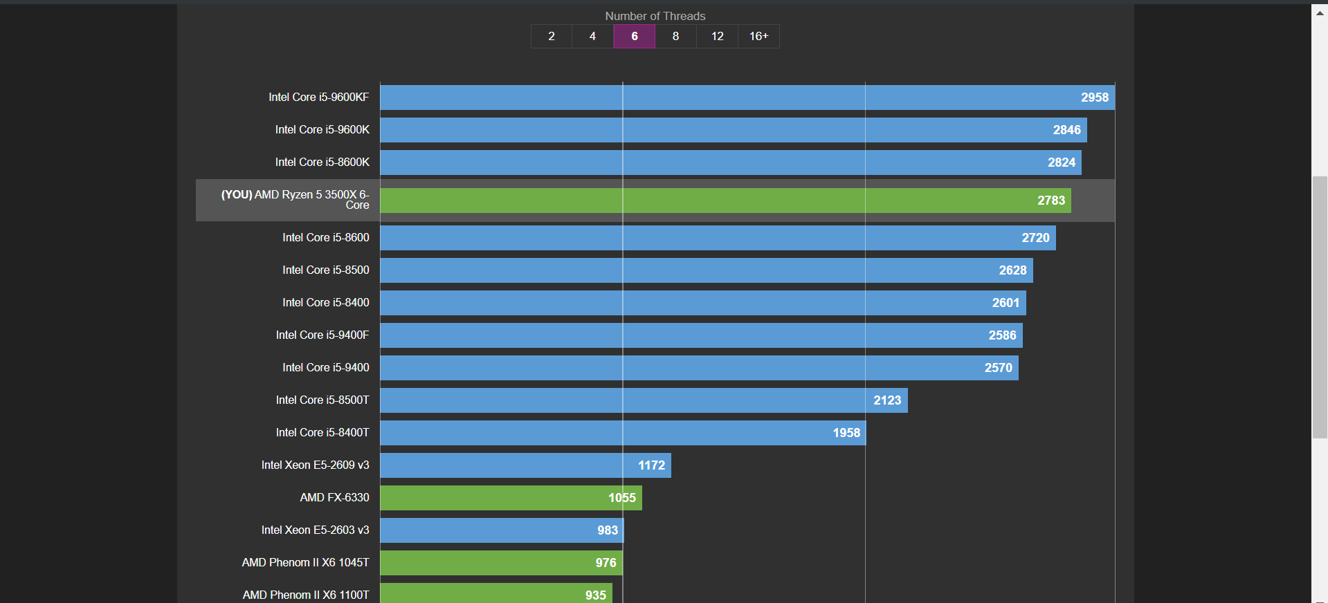Click the Intel Core i5-8400 label
The width and height of the screenshot is (1328, 603).
326,303
